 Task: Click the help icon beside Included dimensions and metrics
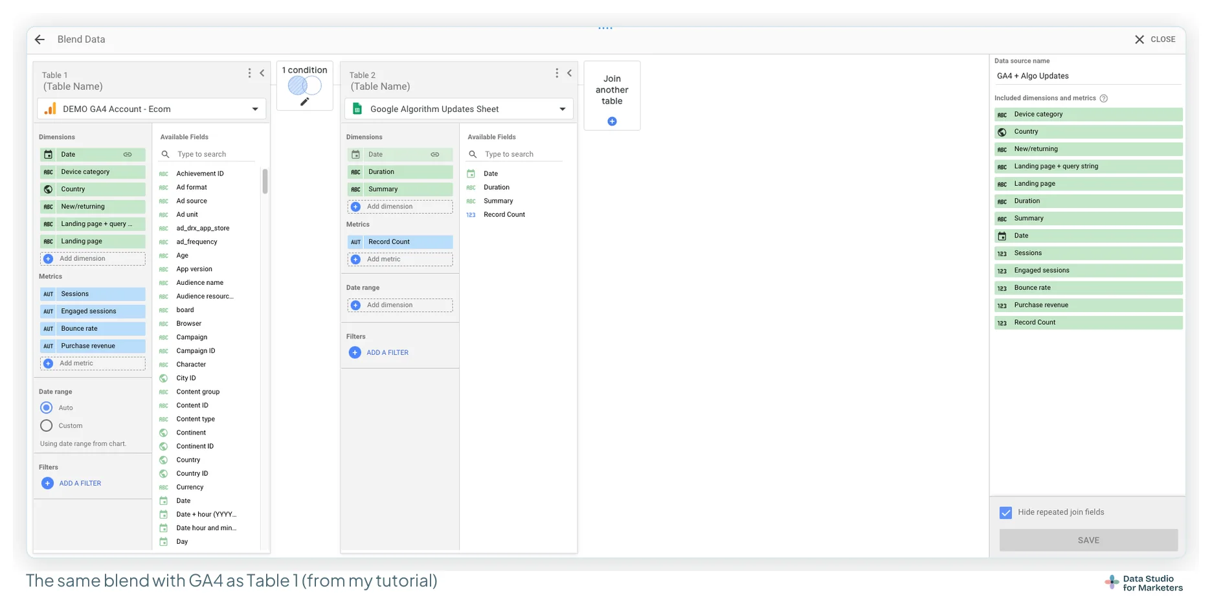point(1104,98)
